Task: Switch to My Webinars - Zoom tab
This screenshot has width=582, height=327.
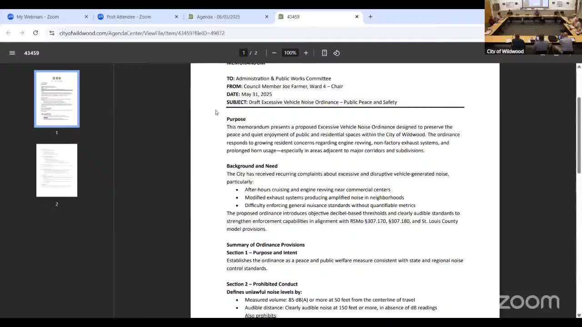Action: coord(47,17)
